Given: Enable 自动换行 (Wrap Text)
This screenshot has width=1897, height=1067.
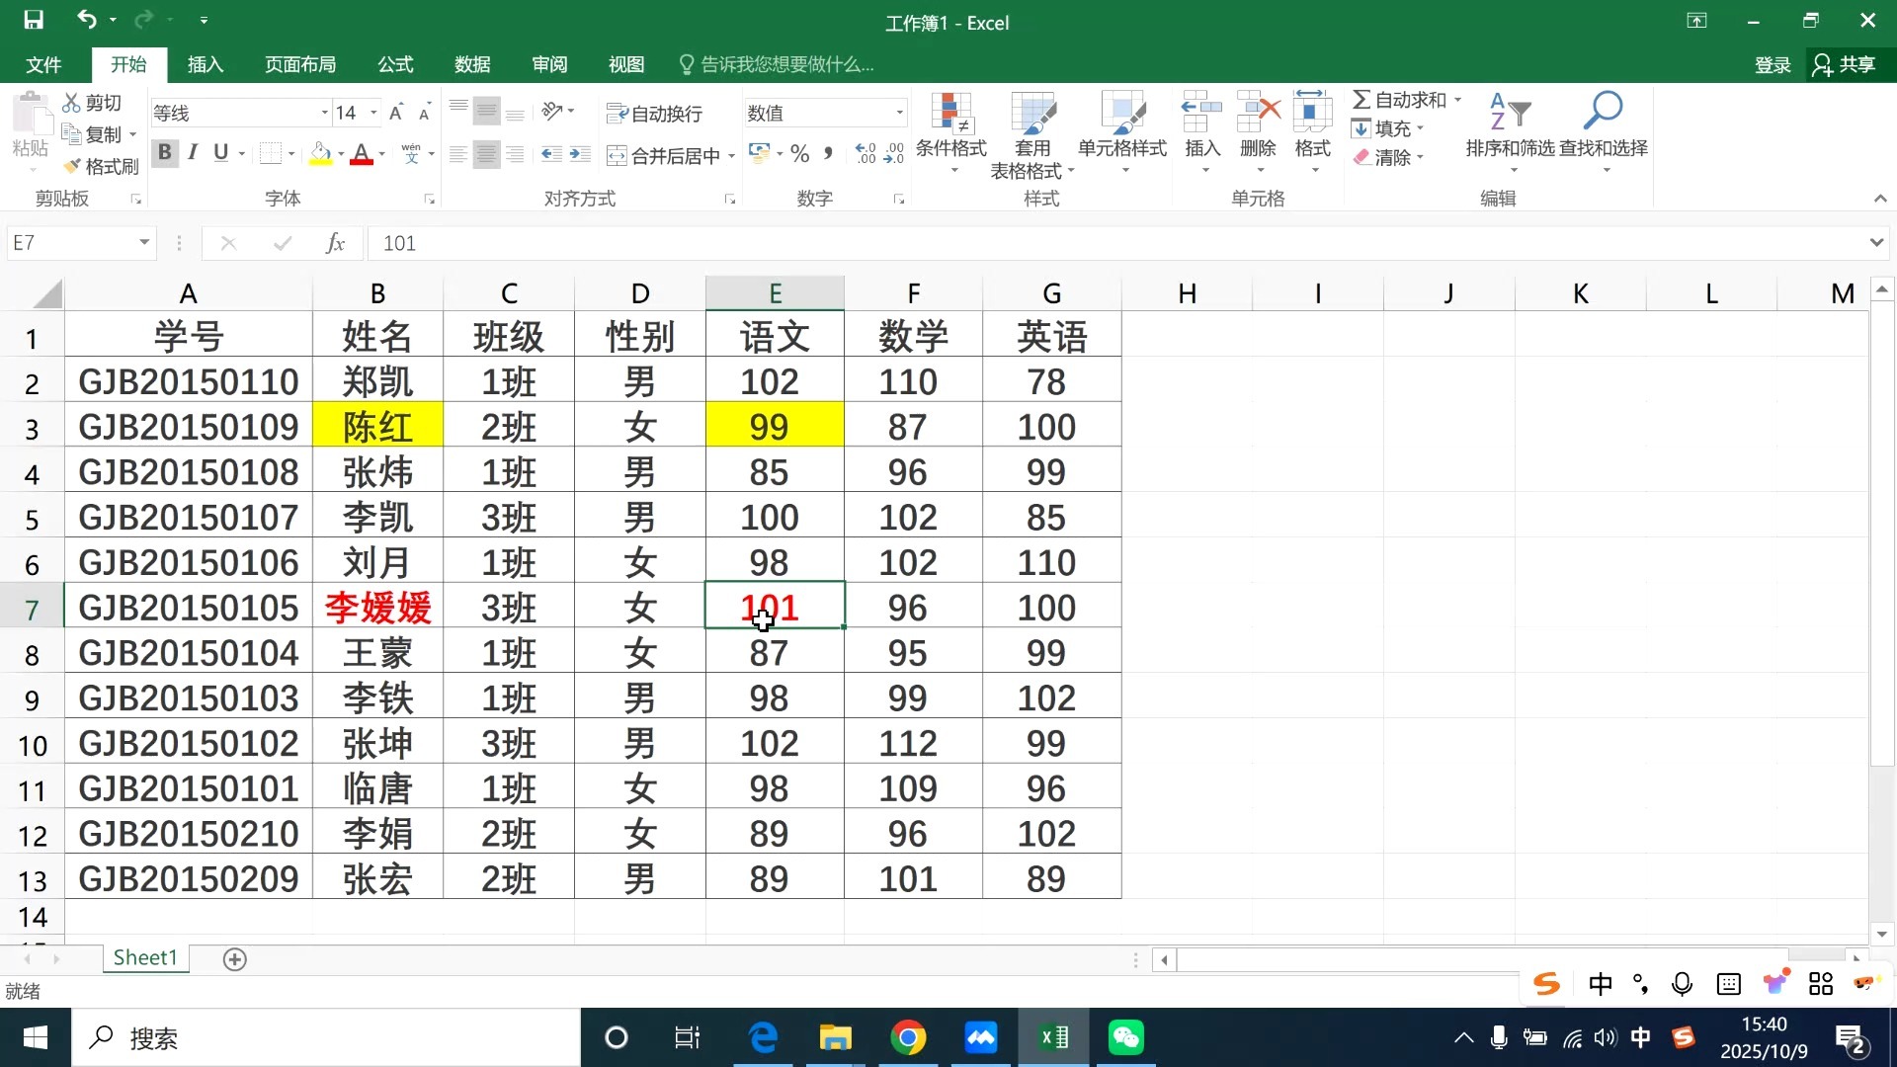Looking at the screenshot, I should (x=654, y=113).
